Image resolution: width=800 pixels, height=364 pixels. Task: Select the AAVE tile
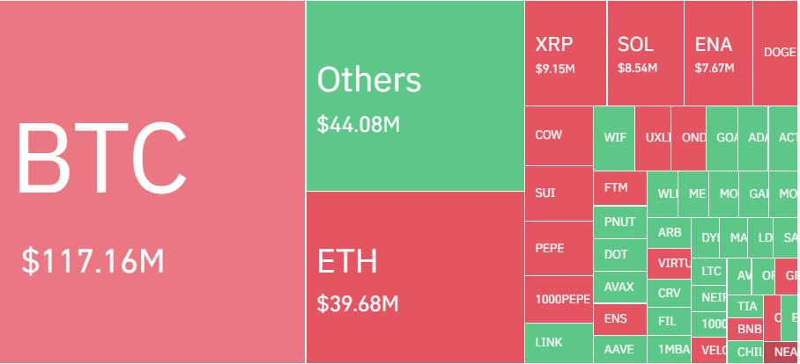[619, 349]
